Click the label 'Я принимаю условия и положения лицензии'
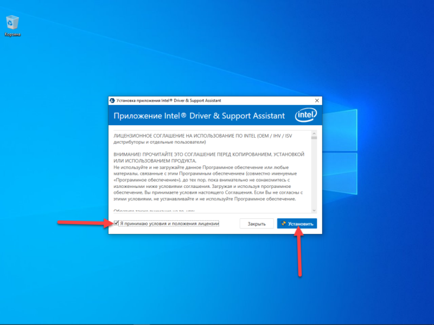Screen dimensions: 434x325 point(169,223)
